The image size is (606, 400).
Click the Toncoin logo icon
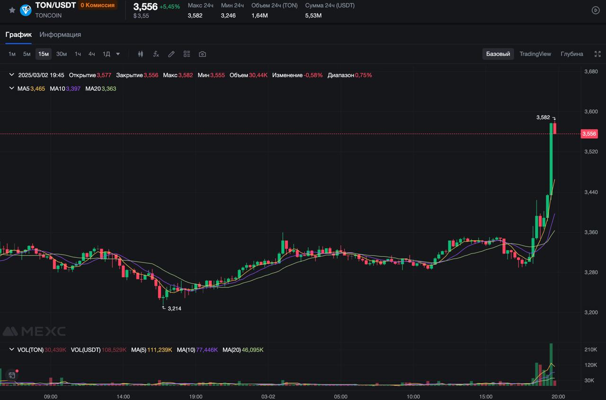26,10
